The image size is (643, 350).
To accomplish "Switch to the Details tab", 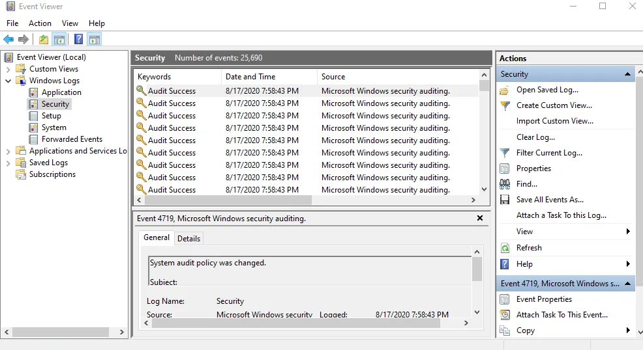I will coord(188,238).
